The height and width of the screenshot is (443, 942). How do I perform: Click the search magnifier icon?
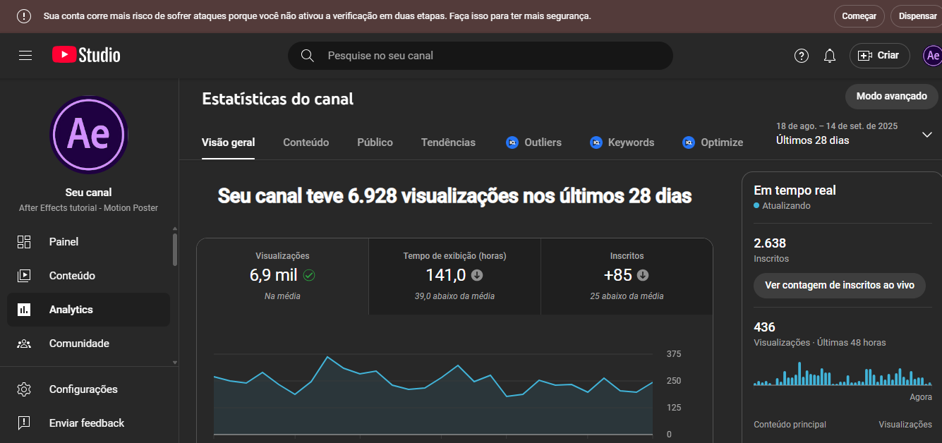307,55
